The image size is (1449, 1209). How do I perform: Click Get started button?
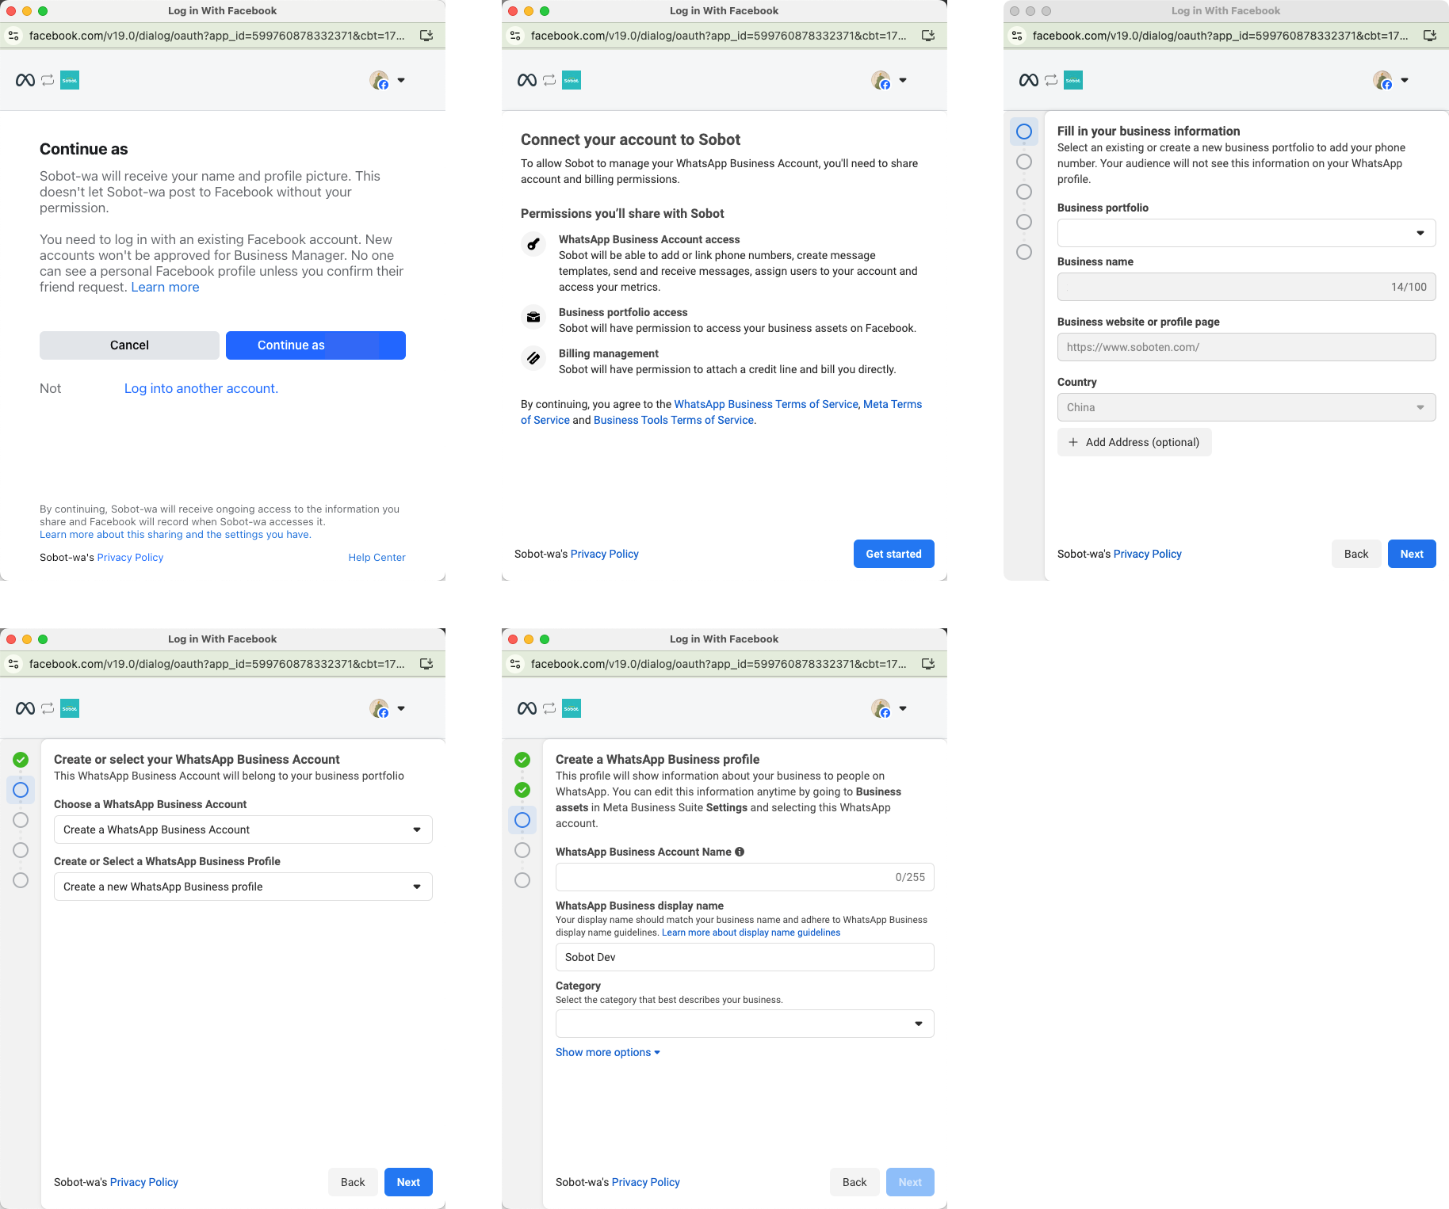click(894, 554)
